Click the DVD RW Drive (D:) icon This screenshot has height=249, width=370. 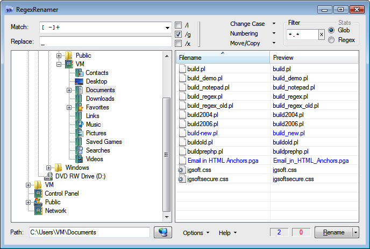pos(48,176)
